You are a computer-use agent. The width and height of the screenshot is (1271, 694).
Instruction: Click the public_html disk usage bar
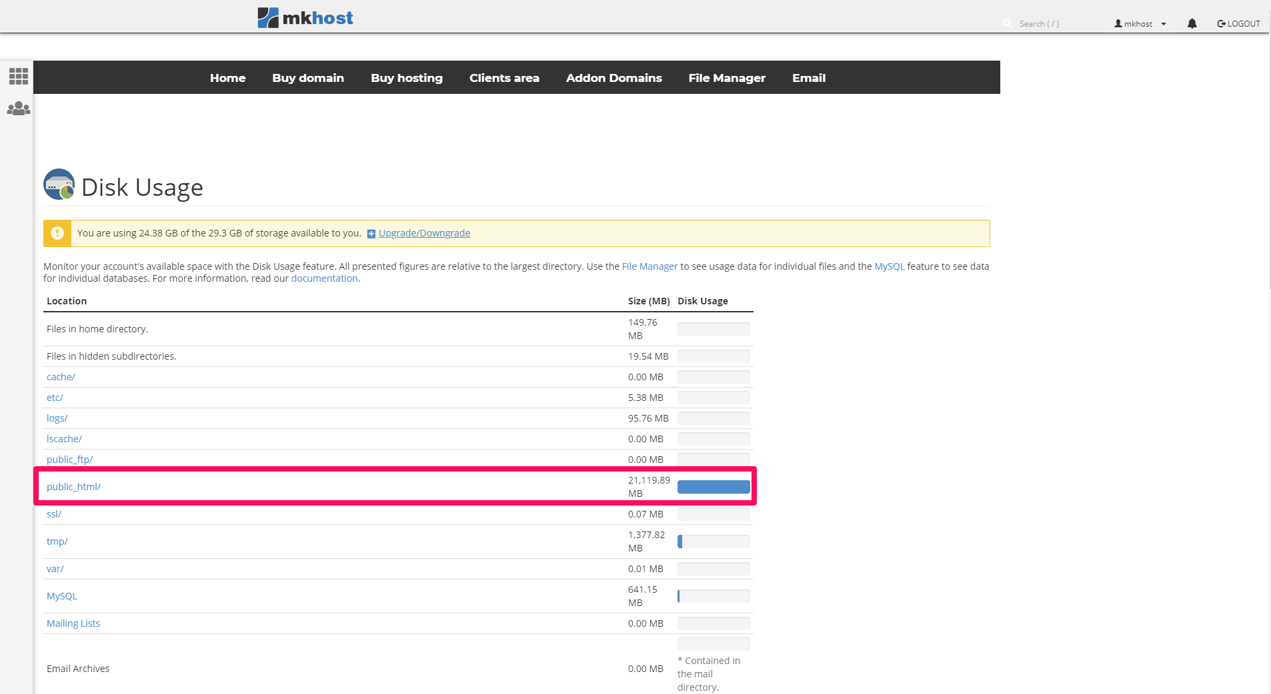(x=714, y=487)
